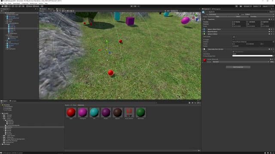Click the eyedropper next to color swatch
This screenshot has height=154, width=275.
point(274,56)
